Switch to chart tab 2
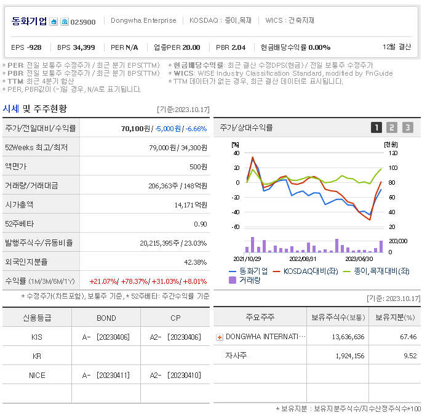422x418 pixels. tap(392, 127)
